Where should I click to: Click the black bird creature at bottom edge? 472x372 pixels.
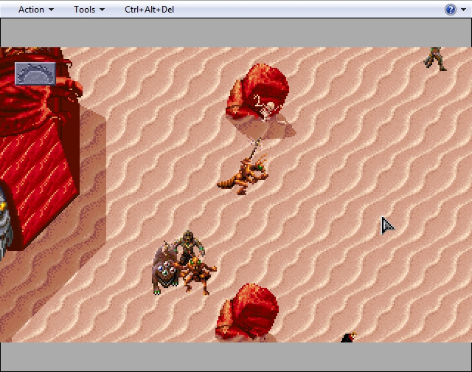[349, 337]
